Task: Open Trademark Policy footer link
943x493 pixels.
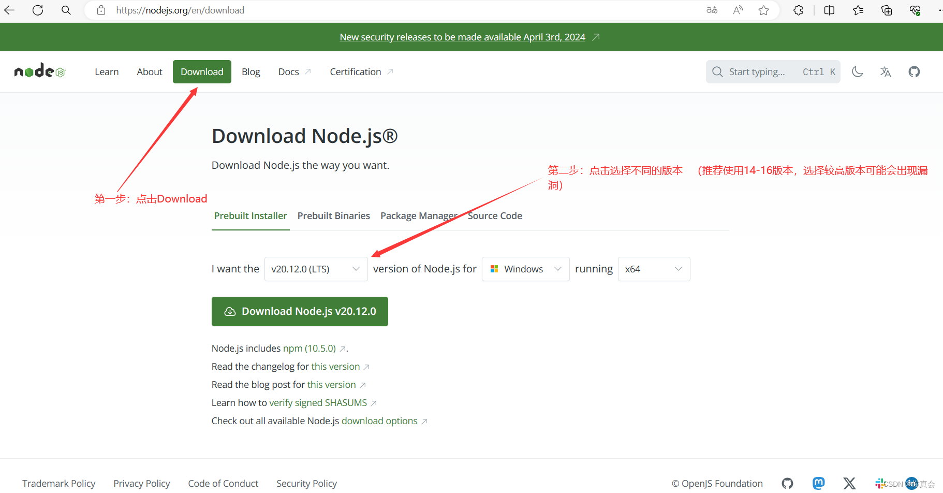Action: pyautogui.click(x=59, y=483)
